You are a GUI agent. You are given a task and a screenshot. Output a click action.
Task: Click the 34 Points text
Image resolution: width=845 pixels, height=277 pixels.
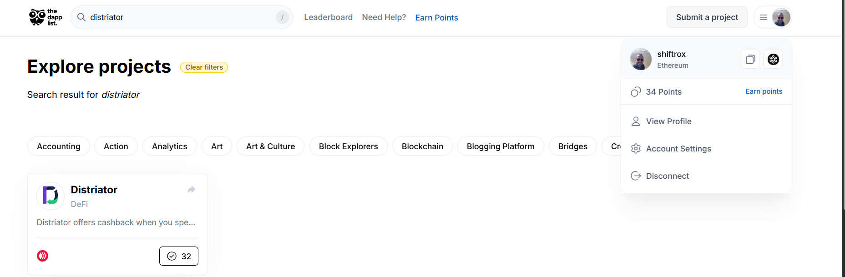(664, 92)
